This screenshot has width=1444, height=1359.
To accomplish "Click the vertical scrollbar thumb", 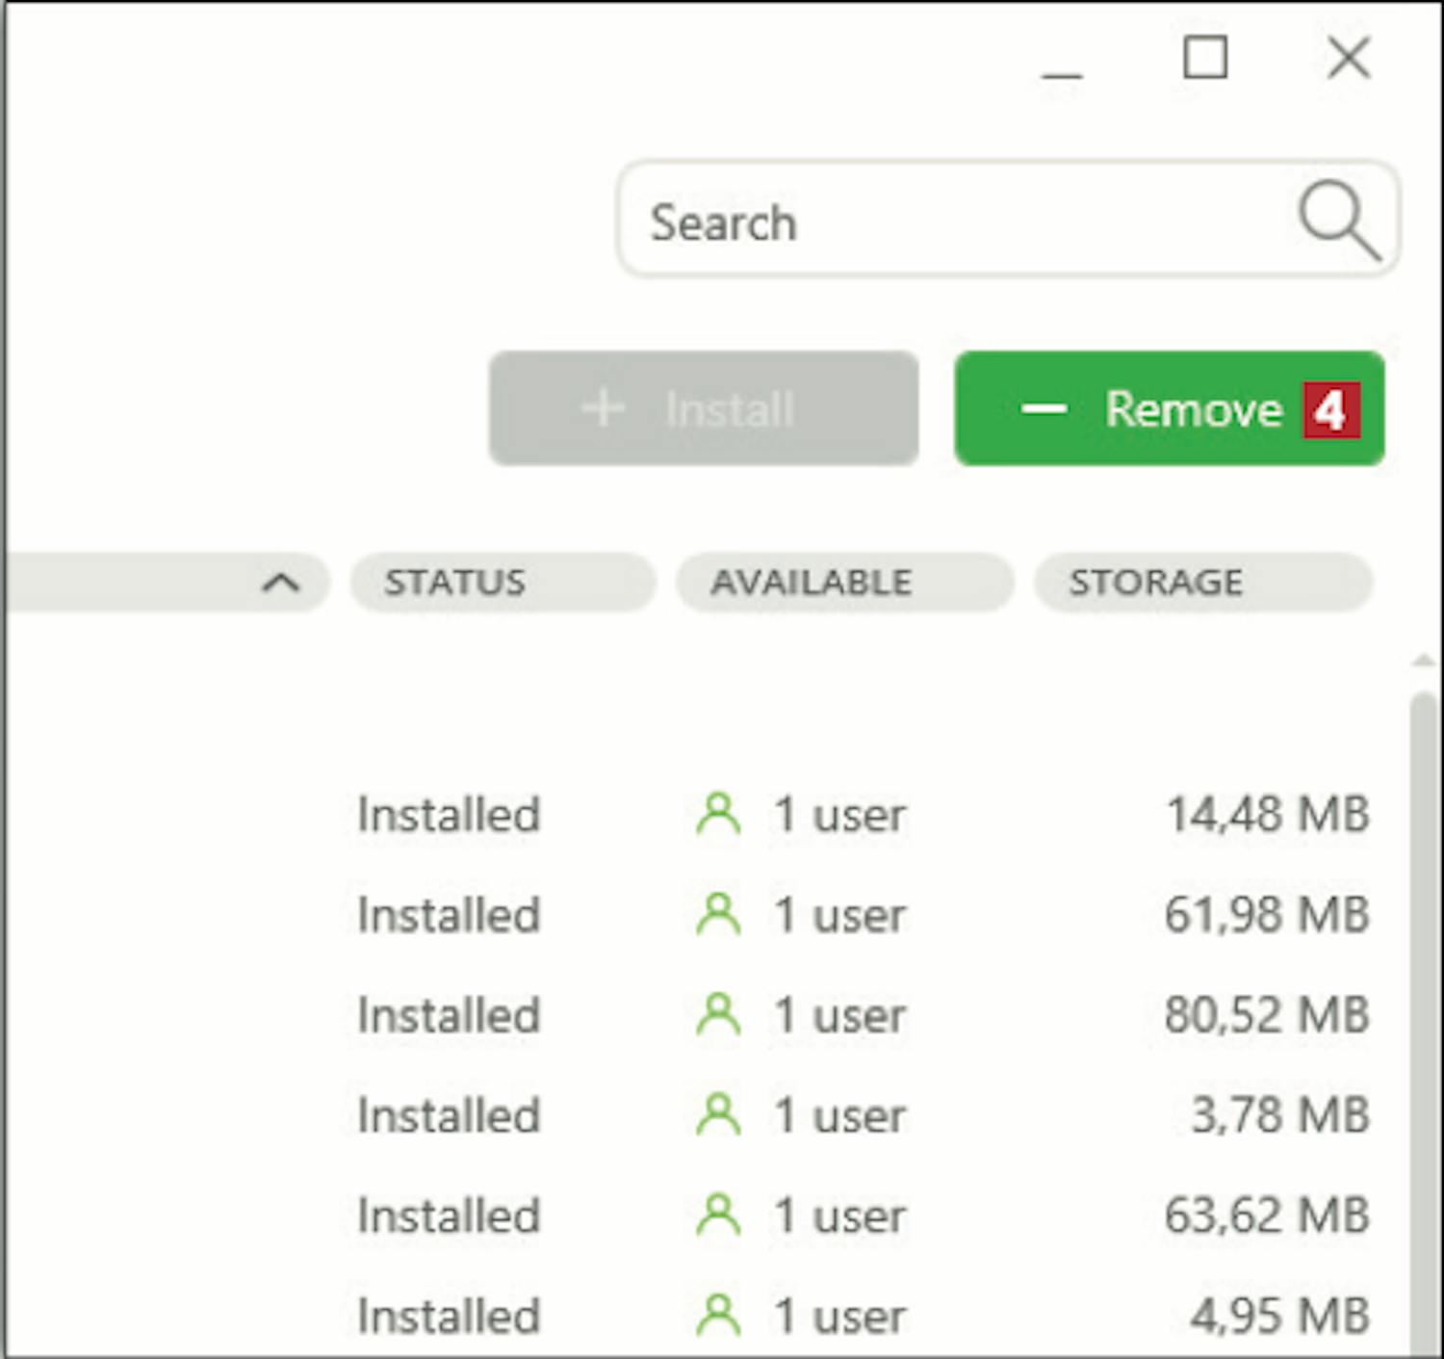I will click(1423, 1011).
